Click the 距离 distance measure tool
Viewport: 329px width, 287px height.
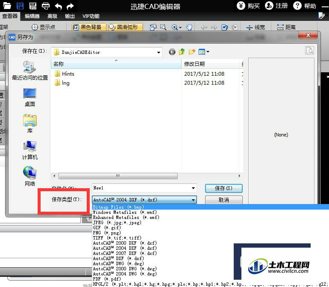(x=286, y=27)
